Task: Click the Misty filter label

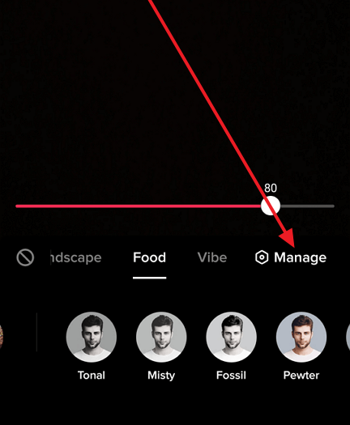Action: tap(161, 376)
